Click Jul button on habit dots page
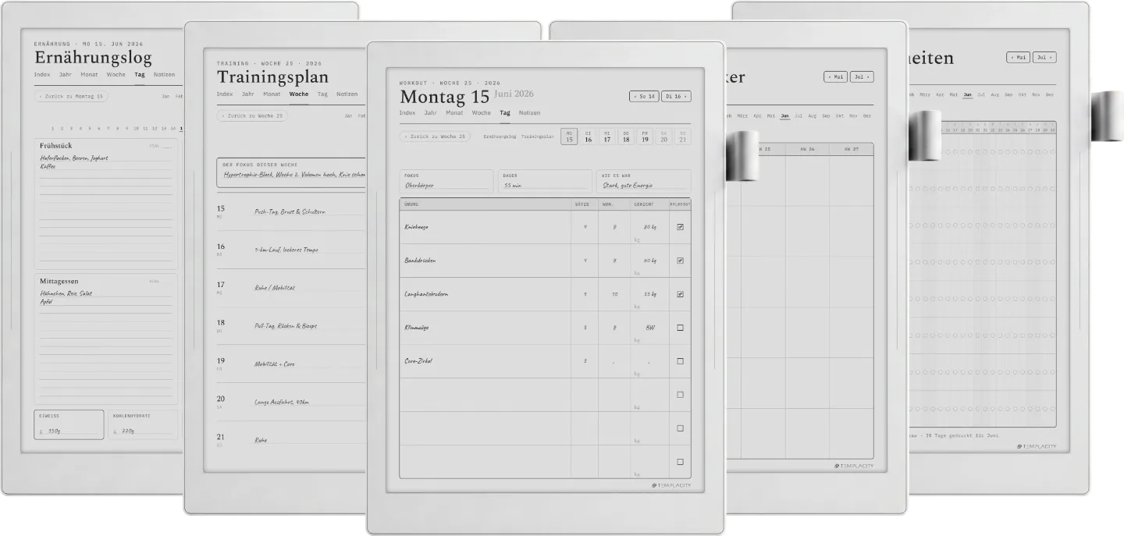 tap(1044, 57)
